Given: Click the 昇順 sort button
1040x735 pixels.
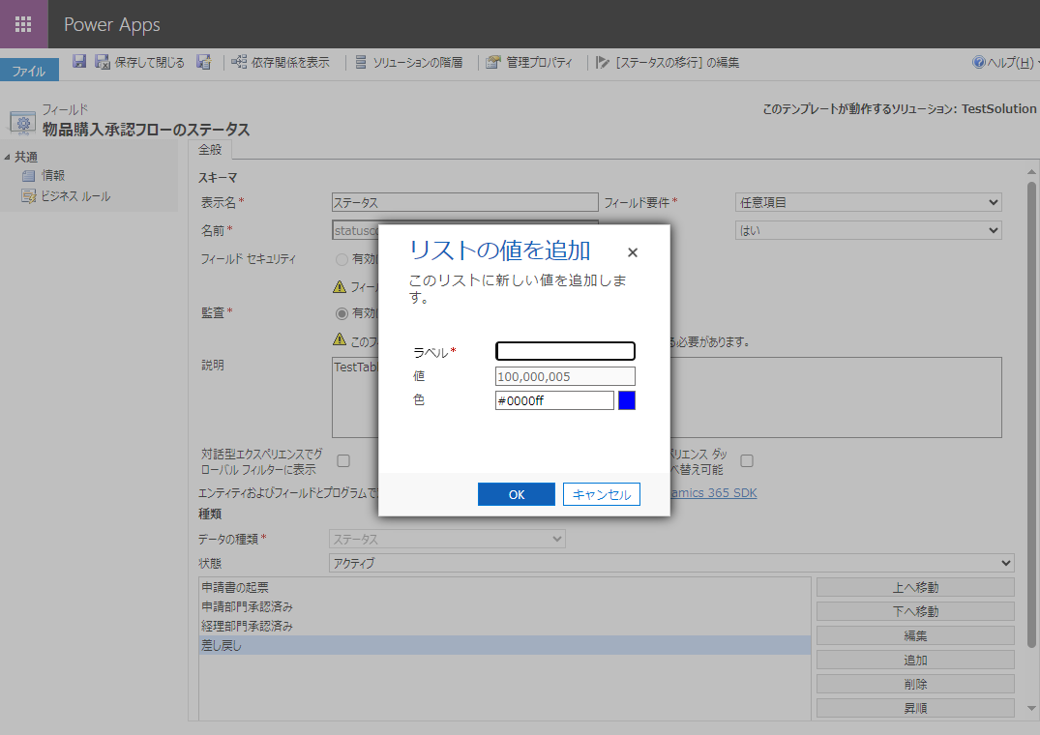Looking at the screenshot, I should click(x=915, y=708).
